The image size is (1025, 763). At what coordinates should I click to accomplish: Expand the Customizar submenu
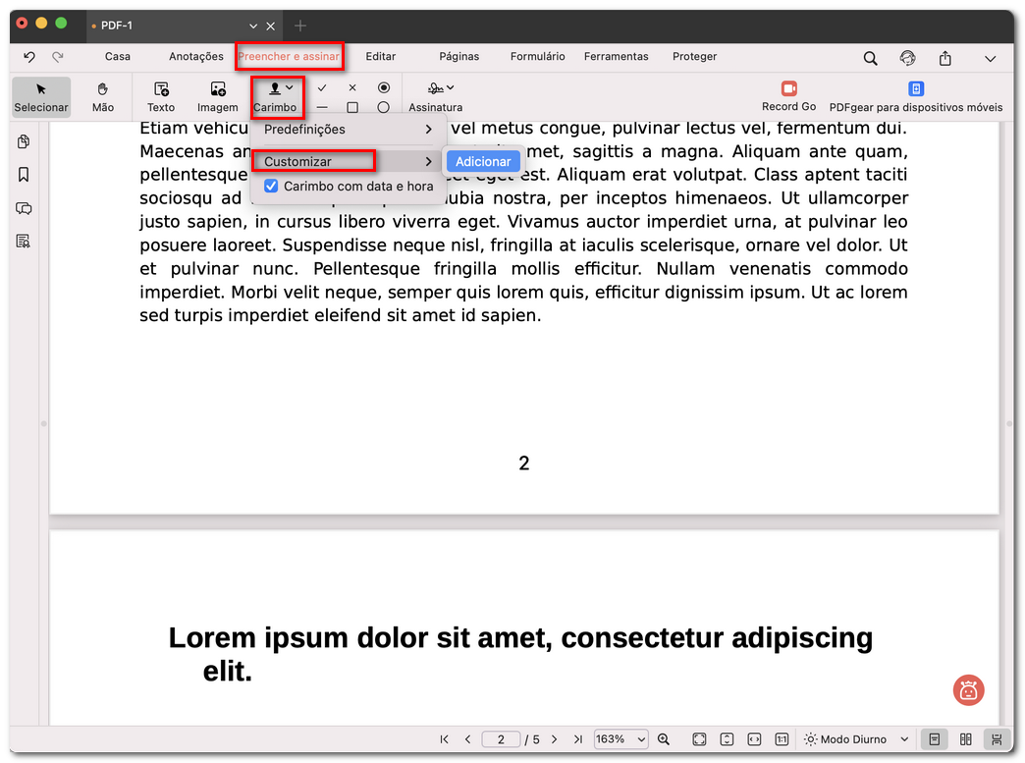click(x=314, y=160)
